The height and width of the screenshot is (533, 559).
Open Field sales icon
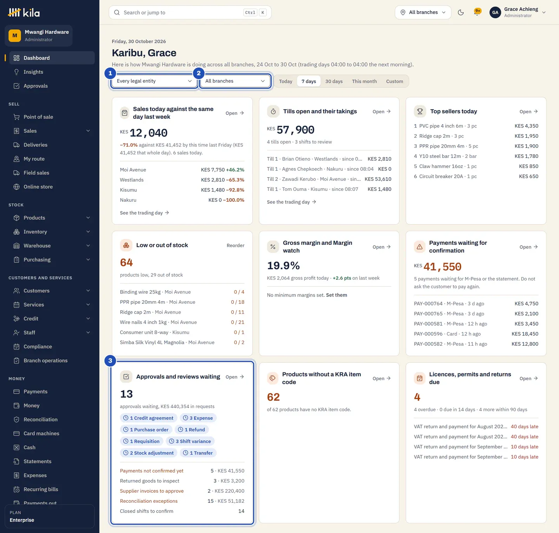click(x=16, y=173)
